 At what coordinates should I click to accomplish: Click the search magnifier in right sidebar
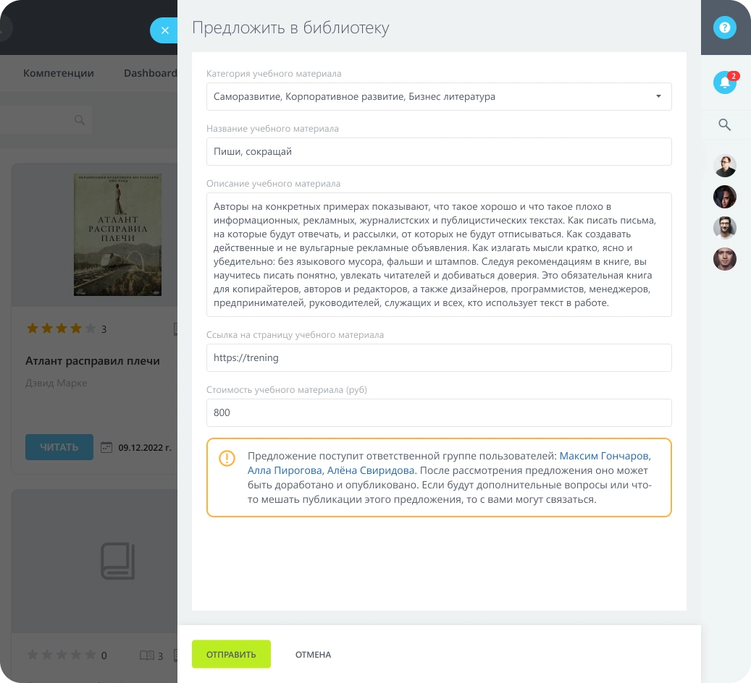[725, 125]
